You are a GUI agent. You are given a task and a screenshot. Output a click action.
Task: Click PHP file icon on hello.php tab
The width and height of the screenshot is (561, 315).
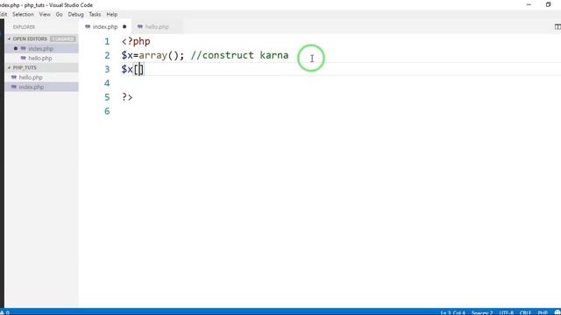[x=140, y=27]
